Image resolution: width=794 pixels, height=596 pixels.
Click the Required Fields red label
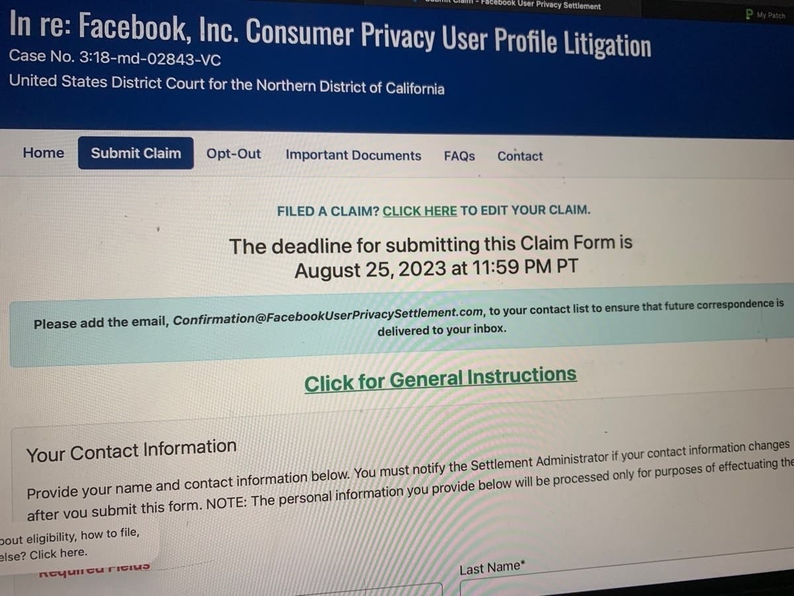pyautogui.click(x=93, y=568)
